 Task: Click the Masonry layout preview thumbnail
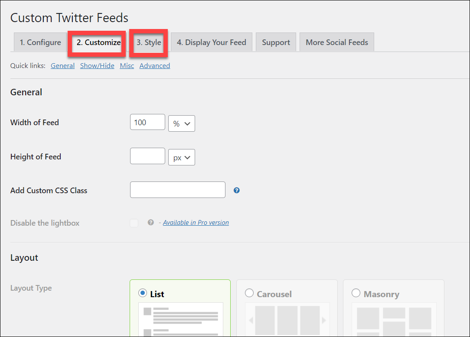click(x=394, y=319)
